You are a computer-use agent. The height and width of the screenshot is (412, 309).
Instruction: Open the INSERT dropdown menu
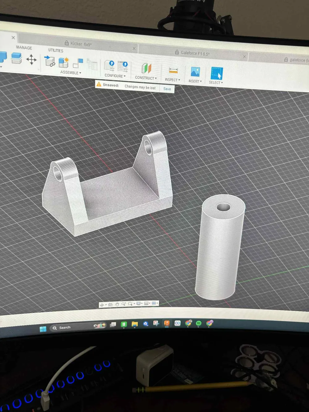pyautogui.click(x=195, y=81)
